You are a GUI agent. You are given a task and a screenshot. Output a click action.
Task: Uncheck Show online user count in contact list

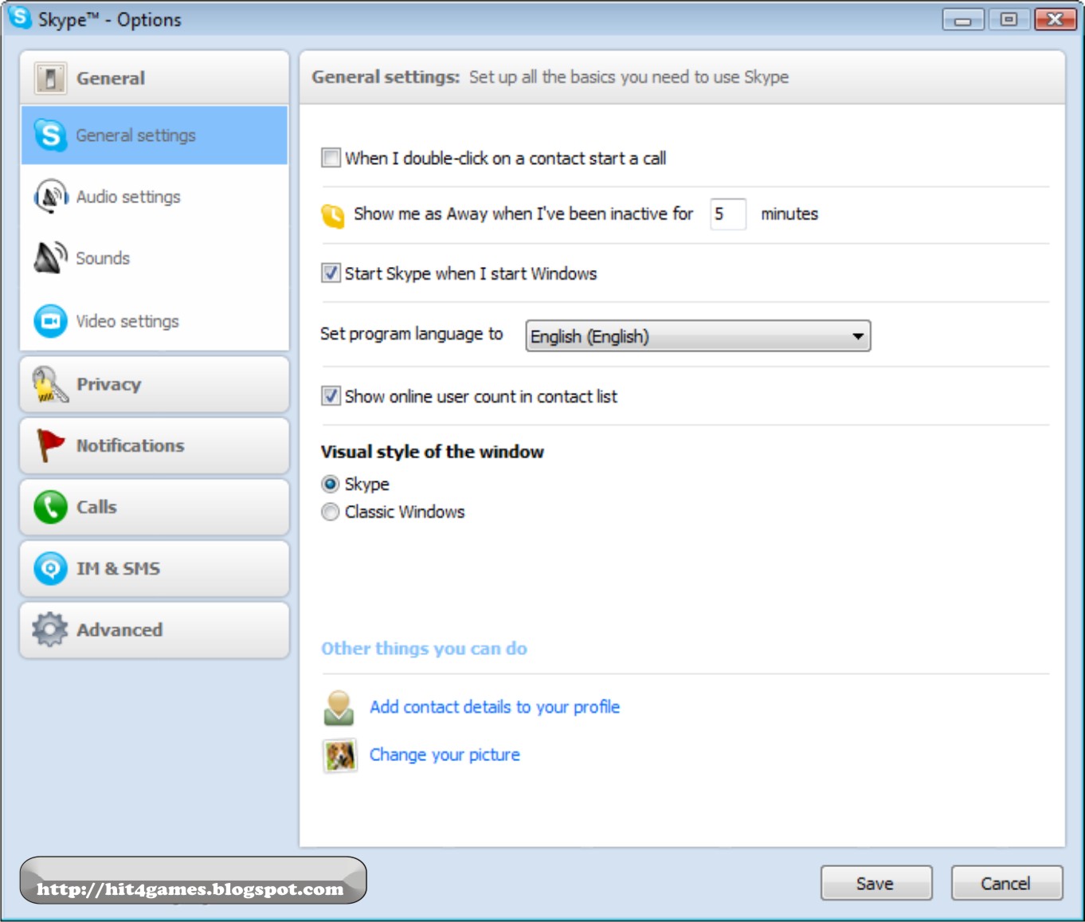330,396
